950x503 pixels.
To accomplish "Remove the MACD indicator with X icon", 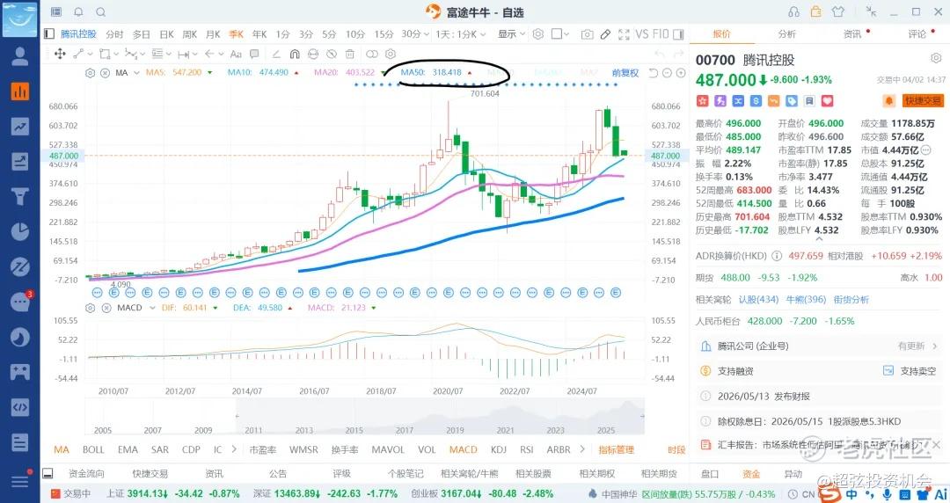I will click(x=106, y=308).
